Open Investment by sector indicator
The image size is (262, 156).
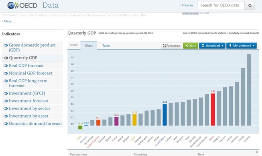(29, 108)
